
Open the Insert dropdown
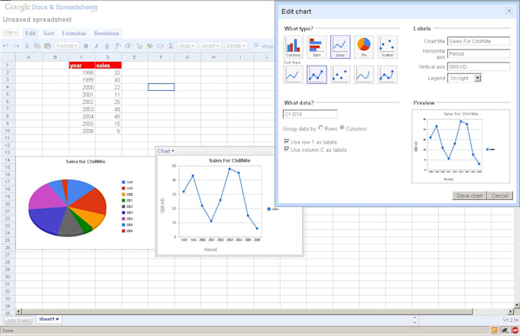click(x=210, y=46)
